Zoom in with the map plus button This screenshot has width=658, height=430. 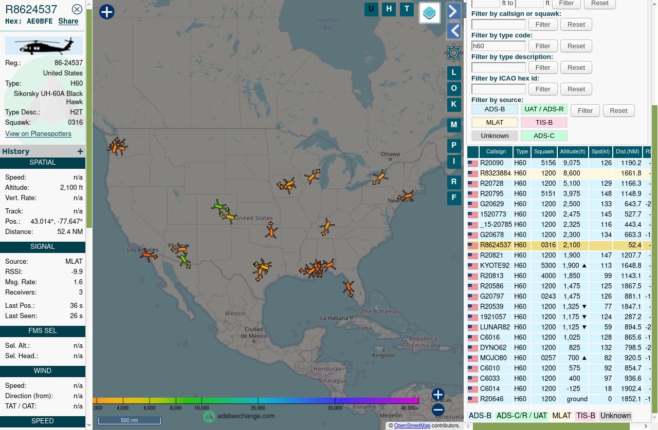pos(438,395)
